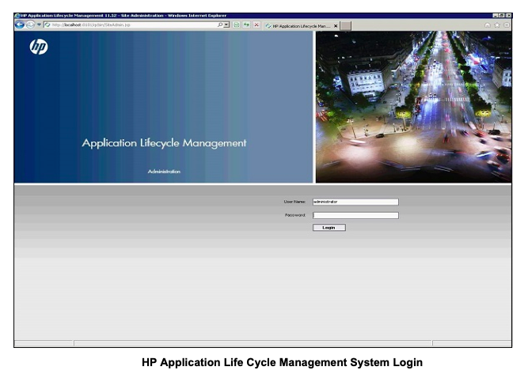Close the Internet Explorer window
Viewport: 528px width, 378px height.
508,16
